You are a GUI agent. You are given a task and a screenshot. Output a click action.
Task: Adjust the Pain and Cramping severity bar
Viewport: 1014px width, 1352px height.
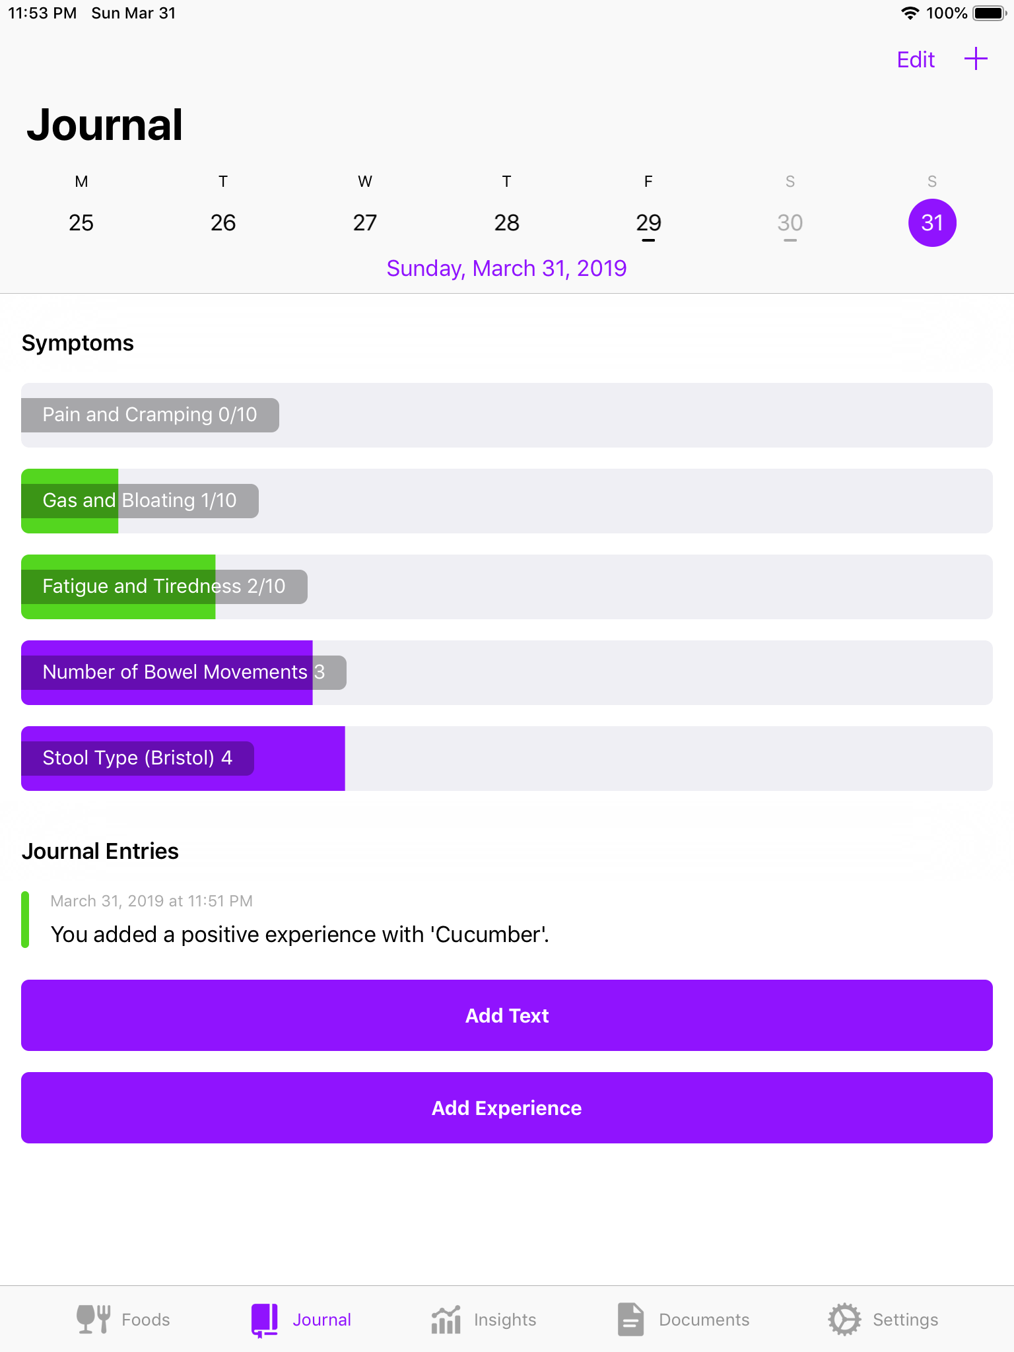(507, 415)
